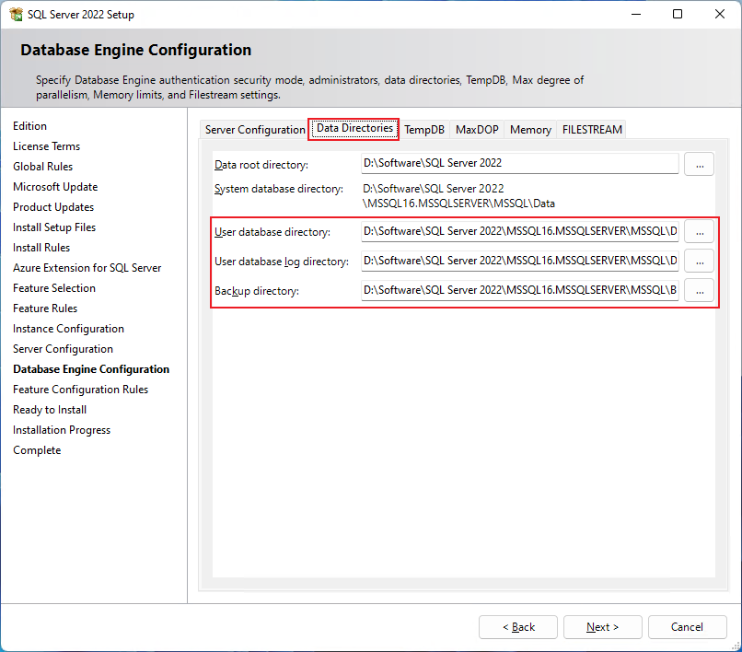
Task: Click the Install Setup Files step
Action: coord(54,227)
